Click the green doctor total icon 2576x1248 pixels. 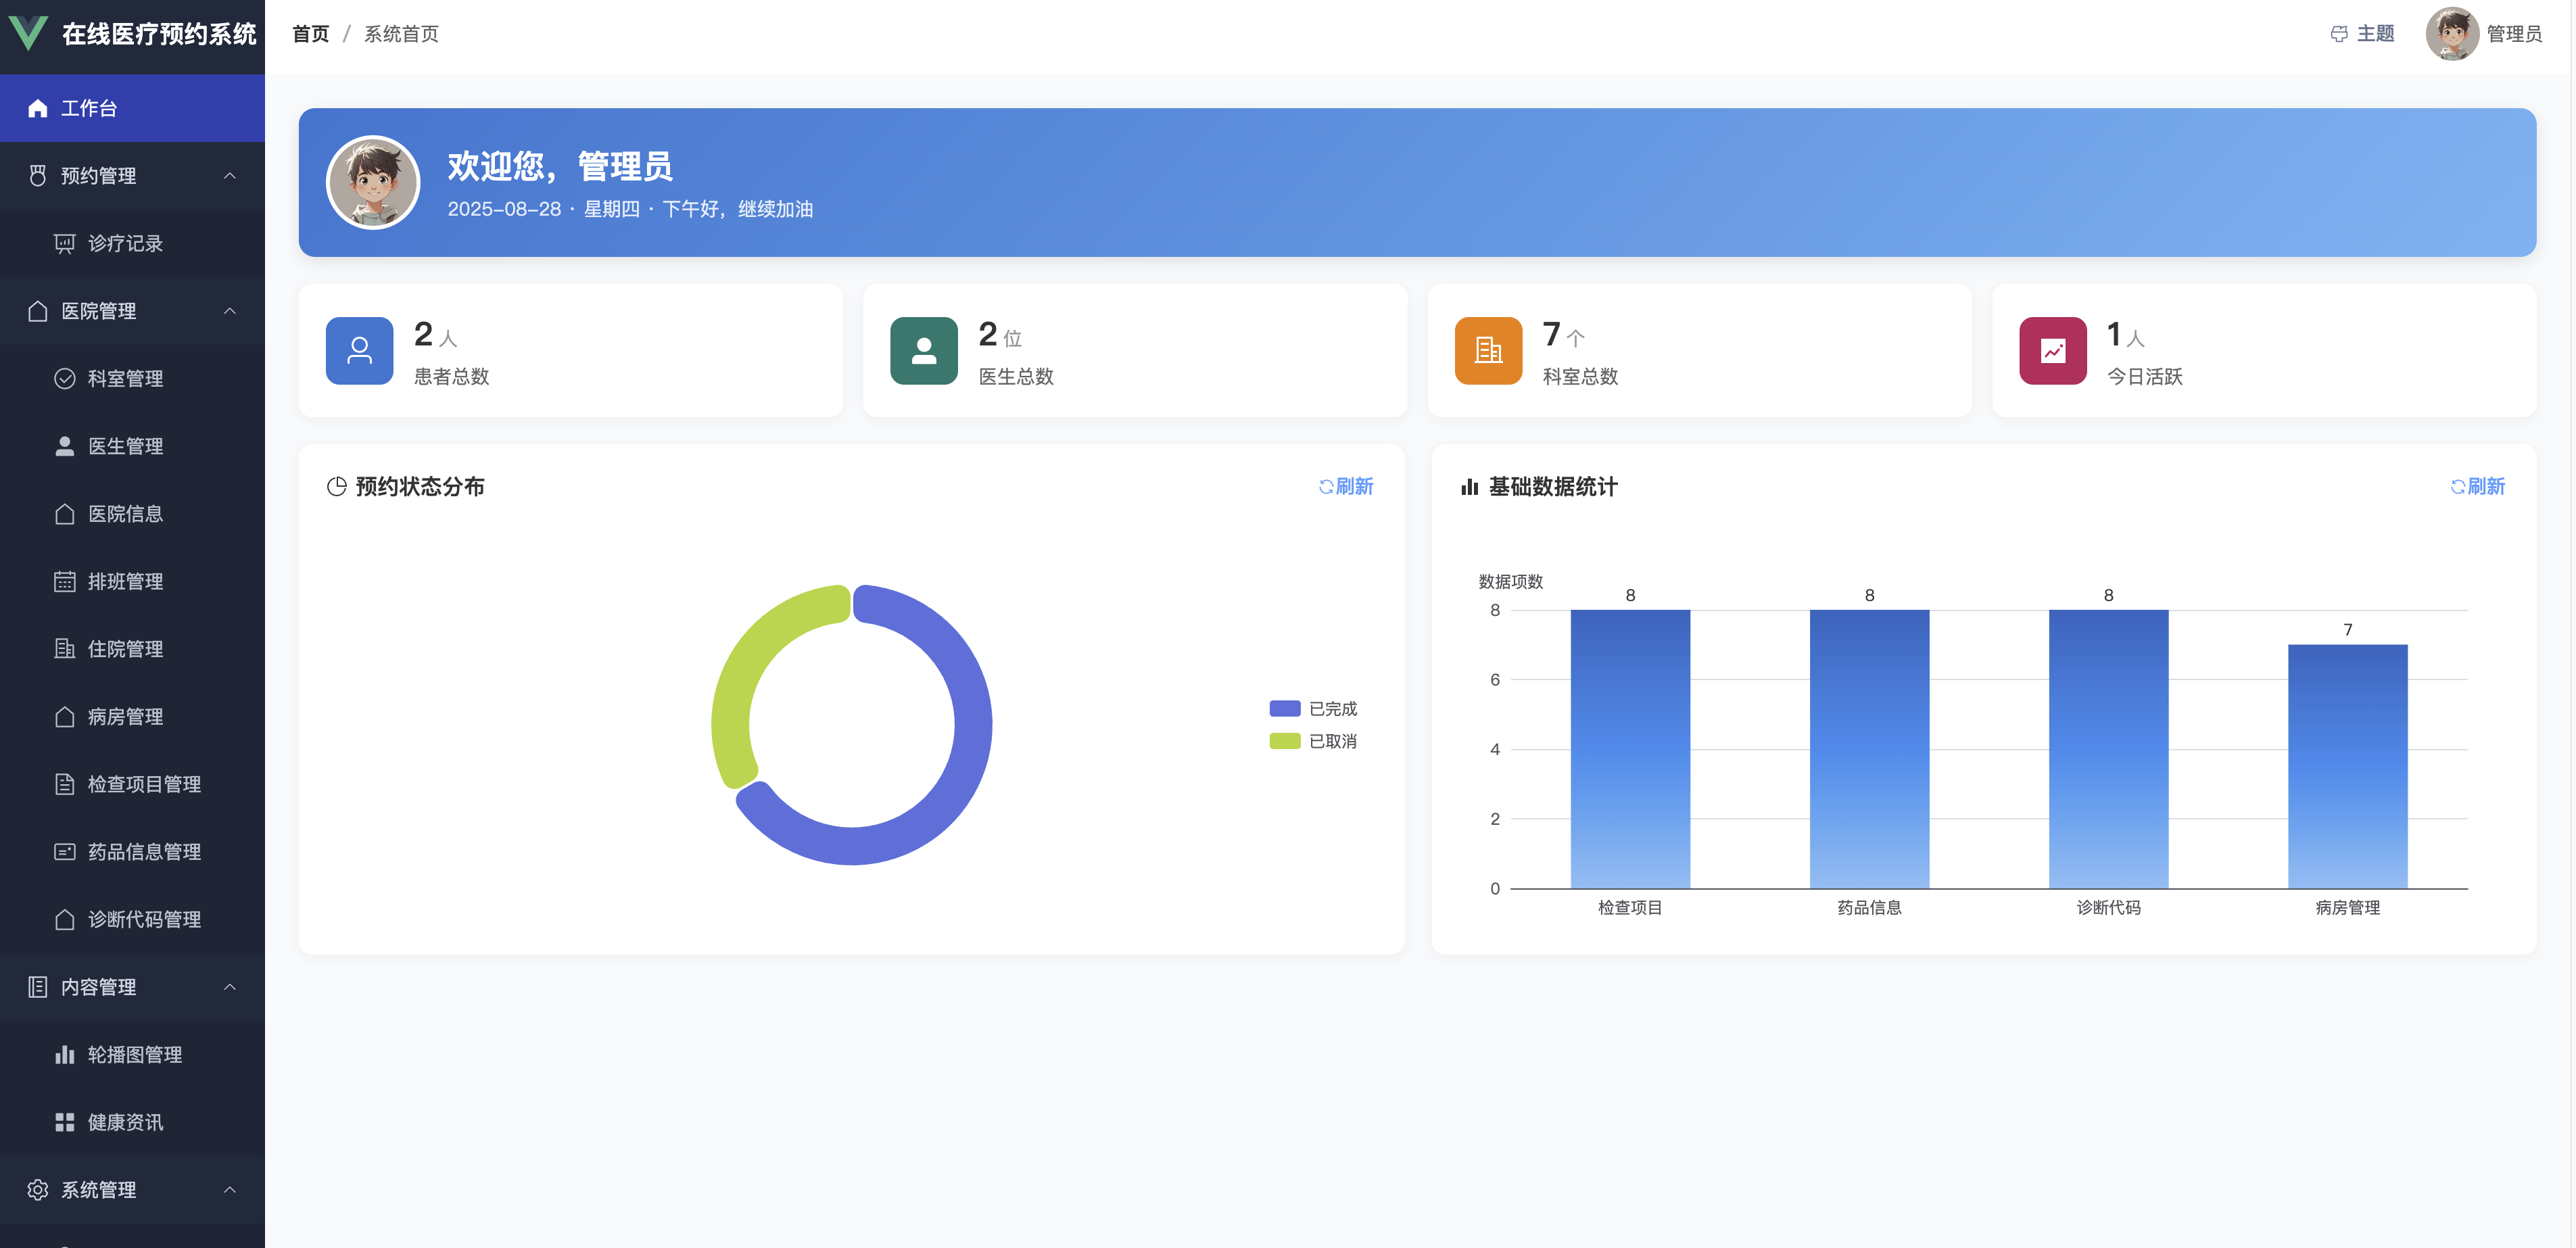[923, 351]
